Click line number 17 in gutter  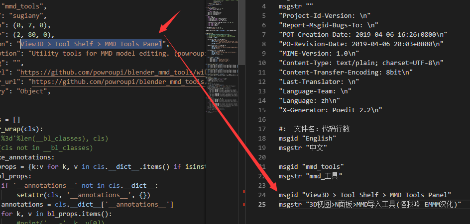(x=262, y=129)
